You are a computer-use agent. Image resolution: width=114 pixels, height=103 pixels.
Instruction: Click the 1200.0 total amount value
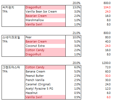point(106,63)
